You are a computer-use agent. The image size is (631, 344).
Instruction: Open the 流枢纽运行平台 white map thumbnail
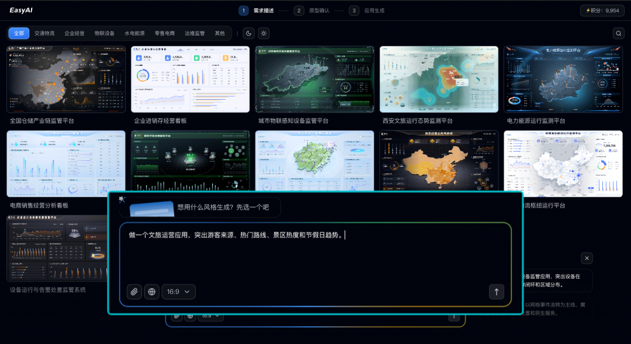pos(563,164)
